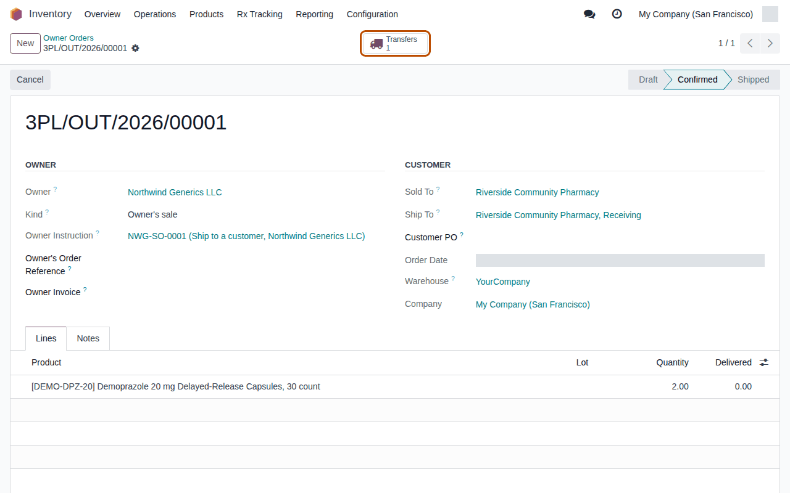Show help tooltip for Sold To
The width and height of the screenshot is (790, 493).
pos(438,189)
